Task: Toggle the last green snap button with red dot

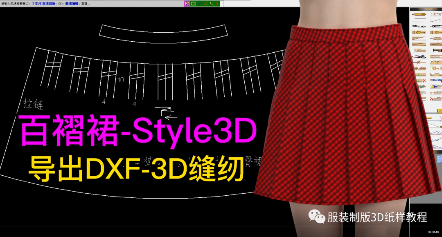Action: point(217,3)
